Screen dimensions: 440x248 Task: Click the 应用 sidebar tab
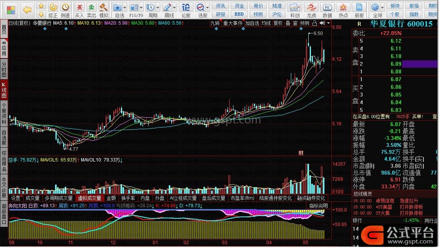click(x=4, y=49)
